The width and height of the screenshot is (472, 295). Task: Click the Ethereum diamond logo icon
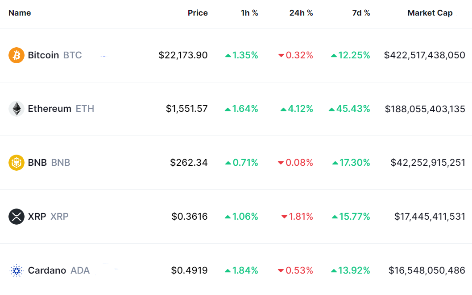17,109
